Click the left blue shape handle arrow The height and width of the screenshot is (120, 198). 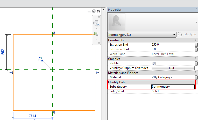coord(11,73)
